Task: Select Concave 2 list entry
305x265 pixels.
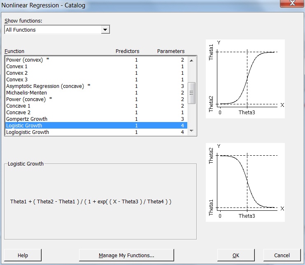Action: (18, 113)
